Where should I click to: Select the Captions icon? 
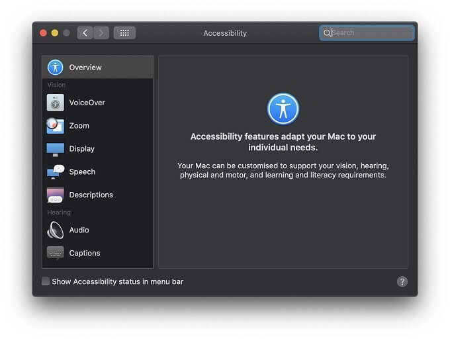pyautogui.click(x=55, y=253)
